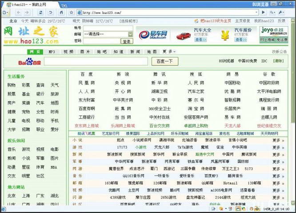Click the 汽车大全 查看 button

click(200, 39)
